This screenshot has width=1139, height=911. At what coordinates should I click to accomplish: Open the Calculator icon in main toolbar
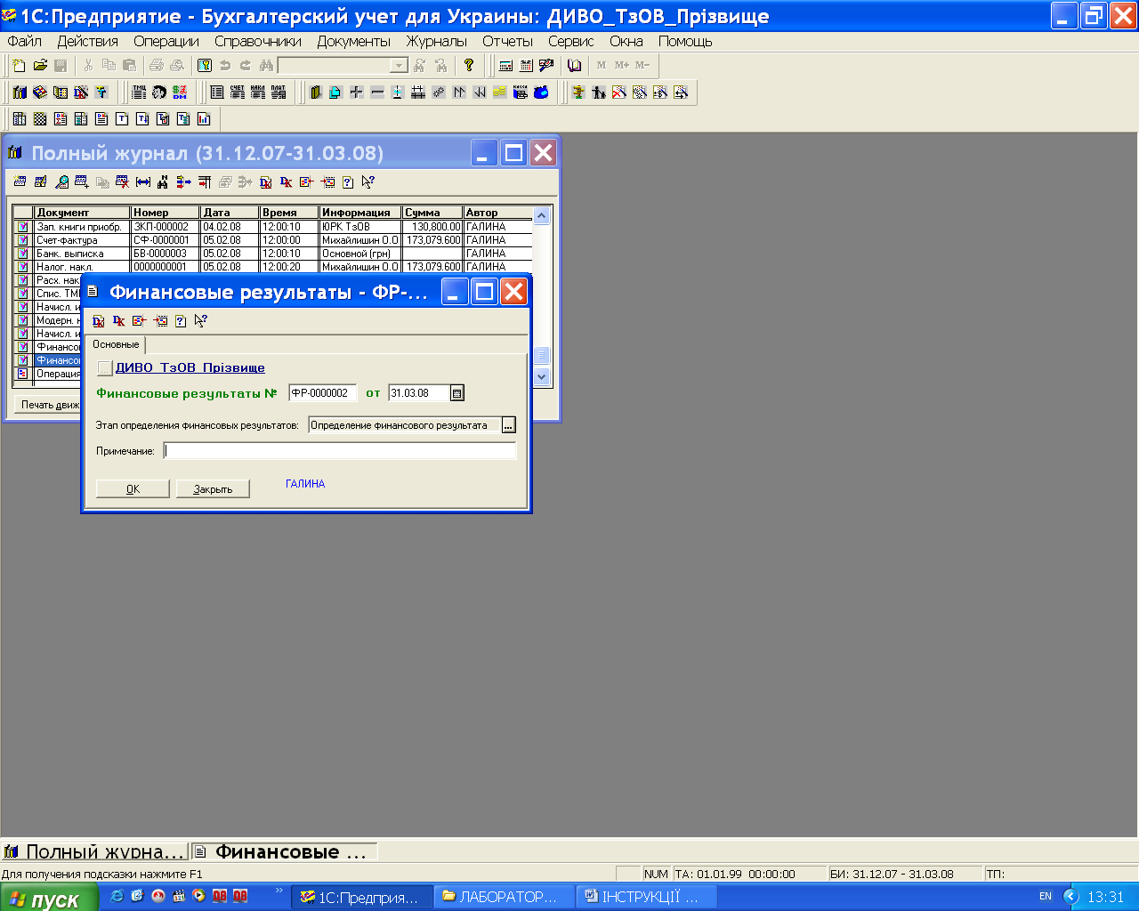[x=506, y=66]
